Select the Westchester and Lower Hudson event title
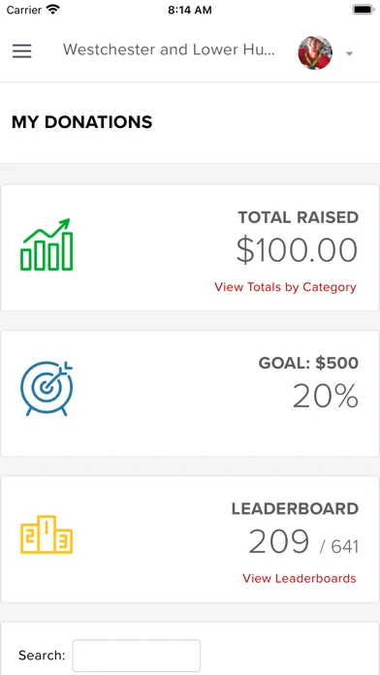 169,49
